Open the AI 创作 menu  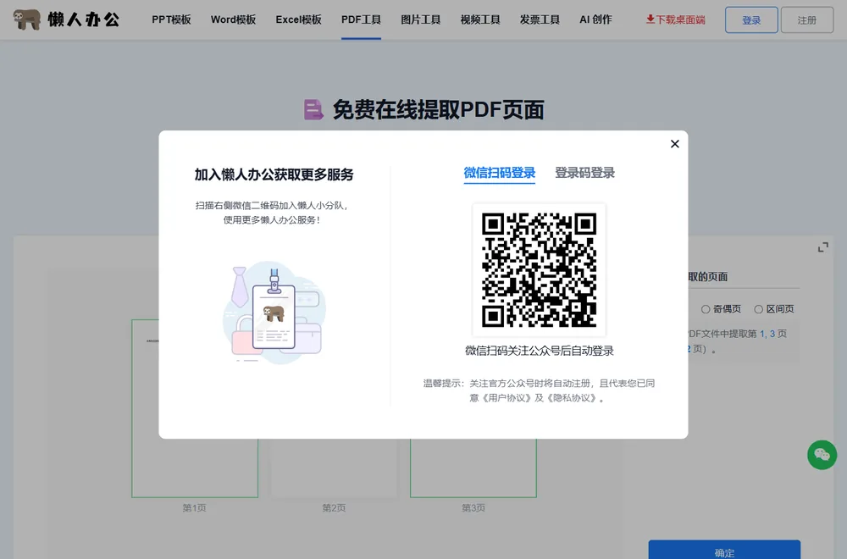[595, 20]
